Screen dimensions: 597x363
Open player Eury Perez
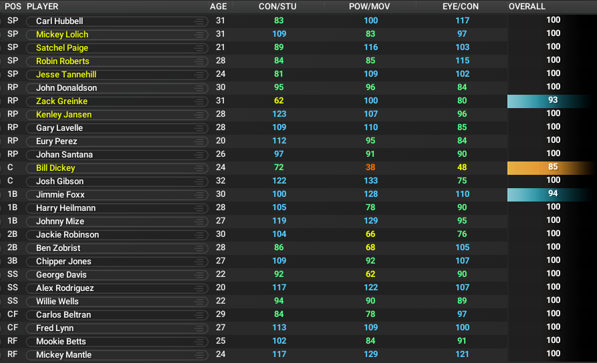tap(57, 141)
